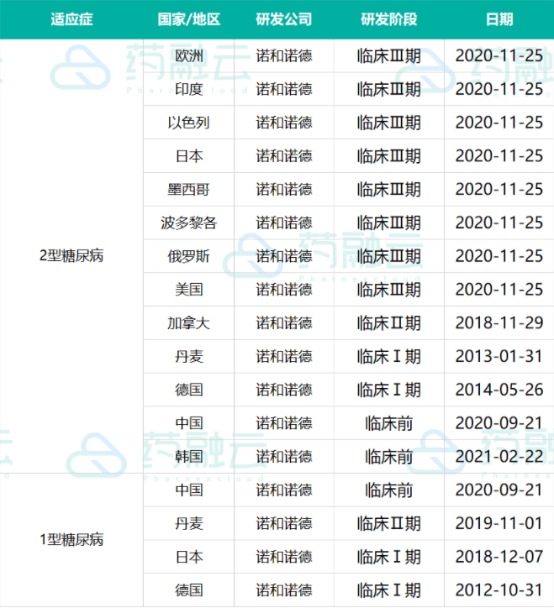Click the 2型糖尿病 indication cell
This screenshot has height=608, width=554.
pyautogui.click(x=71, y=256)
